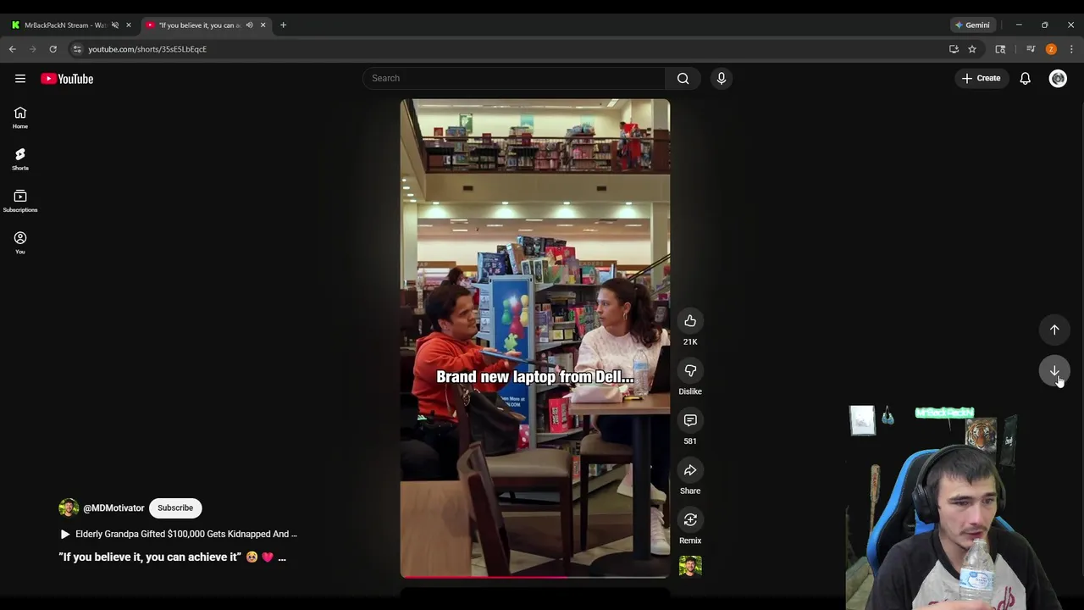Open Chrome three-dot menu
Viewport: 1084px width, 610px height.
pyautogui.click(x=1071, y=49)
